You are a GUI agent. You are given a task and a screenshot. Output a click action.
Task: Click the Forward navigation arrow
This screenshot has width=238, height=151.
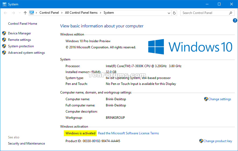click(x=13, y=13)
